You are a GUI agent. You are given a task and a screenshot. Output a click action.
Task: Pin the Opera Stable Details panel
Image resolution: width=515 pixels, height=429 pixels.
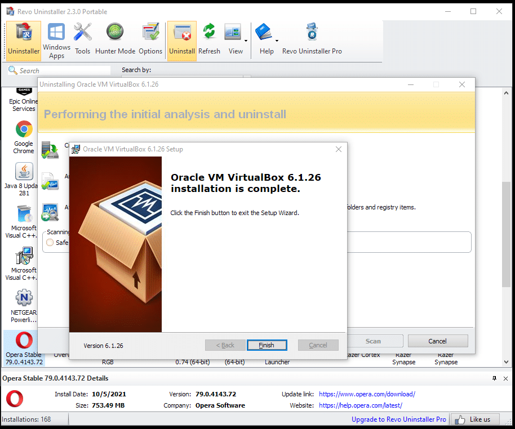tap(494, 378)
